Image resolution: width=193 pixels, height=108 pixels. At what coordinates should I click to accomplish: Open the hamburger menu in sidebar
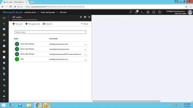click(x=4, y=18)
